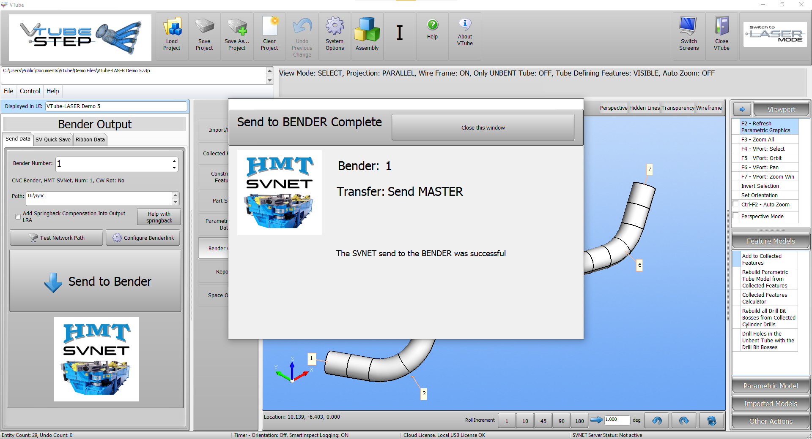
Task: Open the File menu
Action: coord(8,91)
